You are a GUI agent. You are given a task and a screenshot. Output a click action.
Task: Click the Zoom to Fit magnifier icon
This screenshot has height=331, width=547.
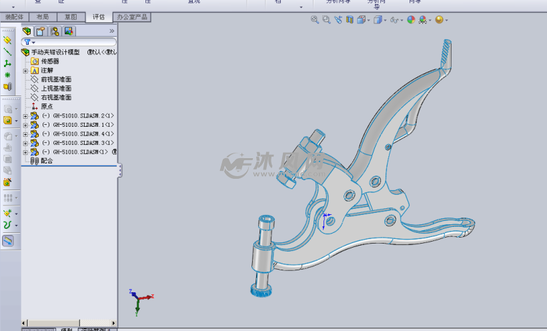pos(315,20)
